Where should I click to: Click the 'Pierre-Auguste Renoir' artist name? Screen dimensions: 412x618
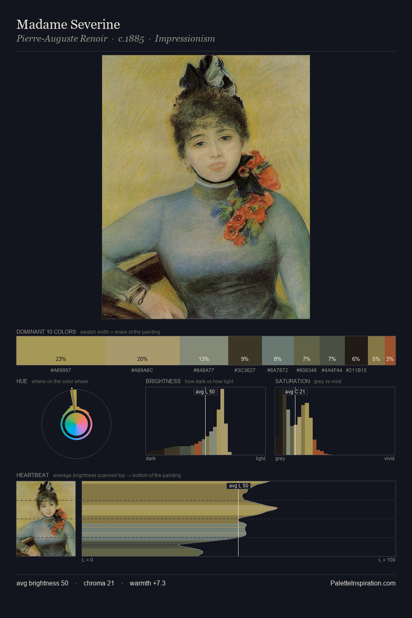coord(62,39)
